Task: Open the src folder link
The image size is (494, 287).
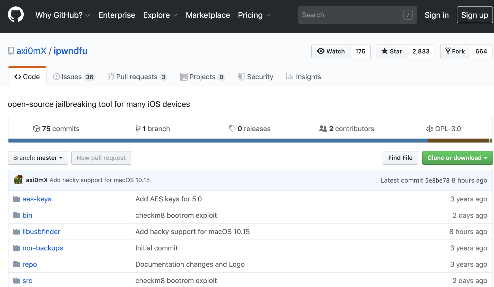Action: click(x=27, y=281)
